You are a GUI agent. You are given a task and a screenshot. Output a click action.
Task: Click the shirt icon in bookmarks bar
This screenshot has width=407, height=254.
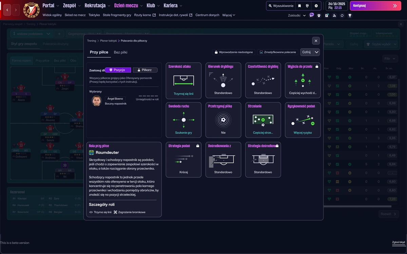(x=319, y=15)
